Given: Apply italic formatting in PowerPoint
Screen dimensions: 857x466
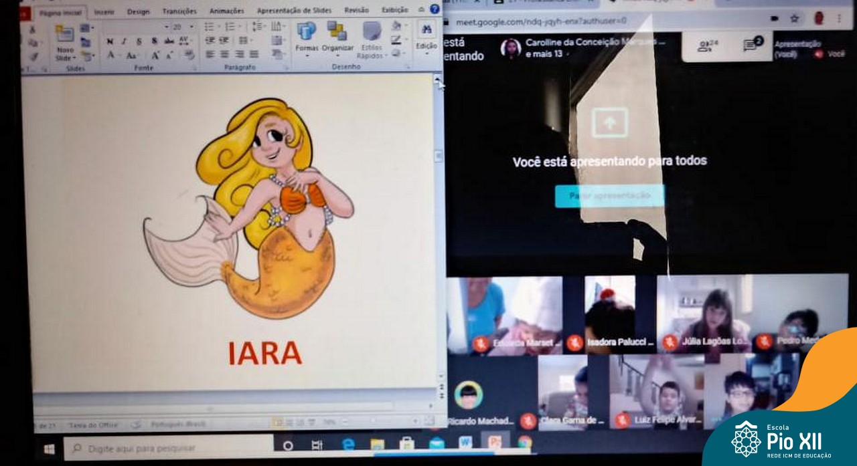Looking at the screenshot, I should 125,41.
